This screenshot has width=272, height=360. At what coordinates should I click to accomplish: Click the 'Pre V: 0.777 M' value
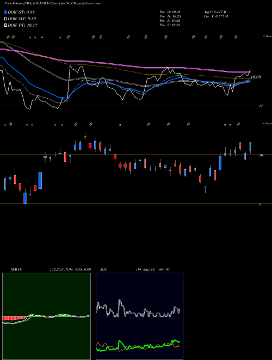pyautogui.click(x=215, y=16)
